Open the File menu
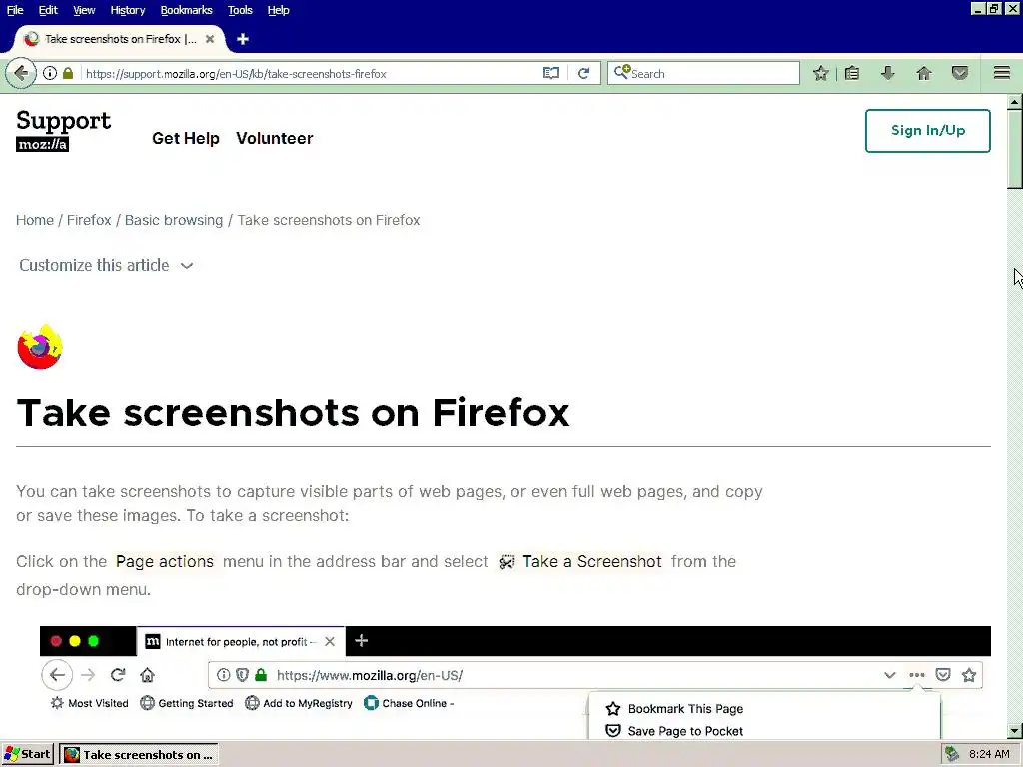Screen dimensions: 1023x767 [x=15, y=10]
